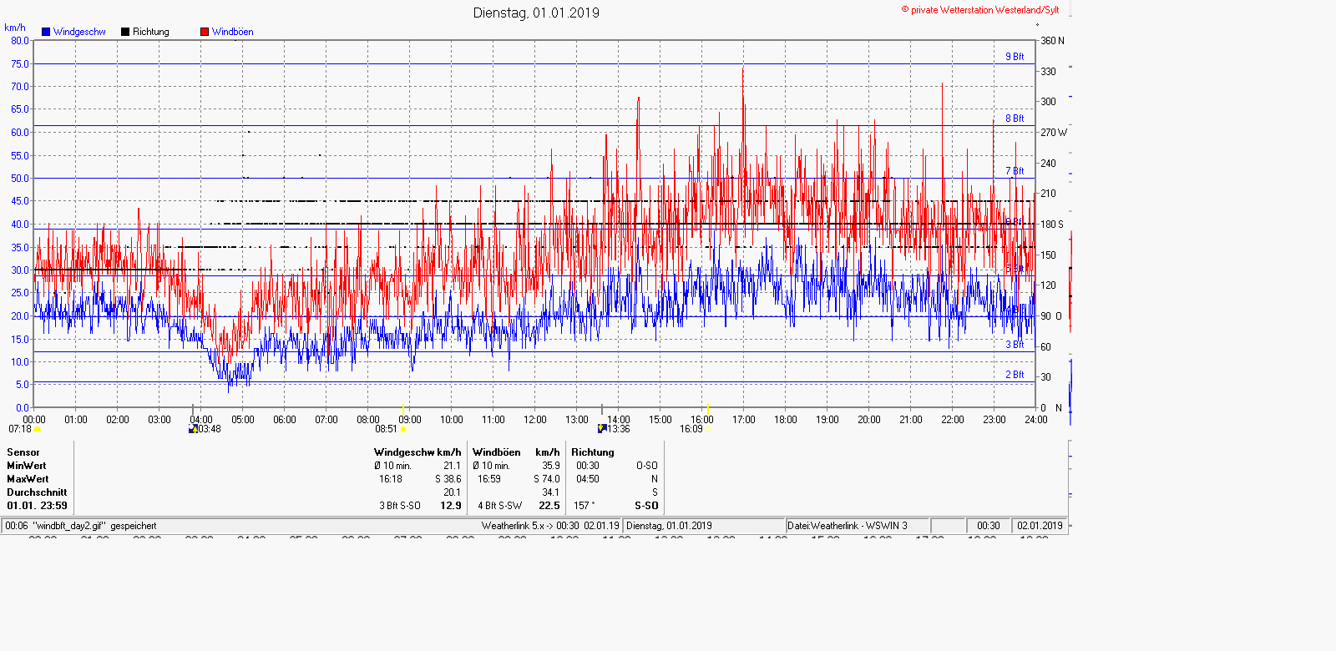Image resolution: width=1336 pixels, height=651 pixels.
Task: Click the 7 Bft threshold label
Action: 1015,171
